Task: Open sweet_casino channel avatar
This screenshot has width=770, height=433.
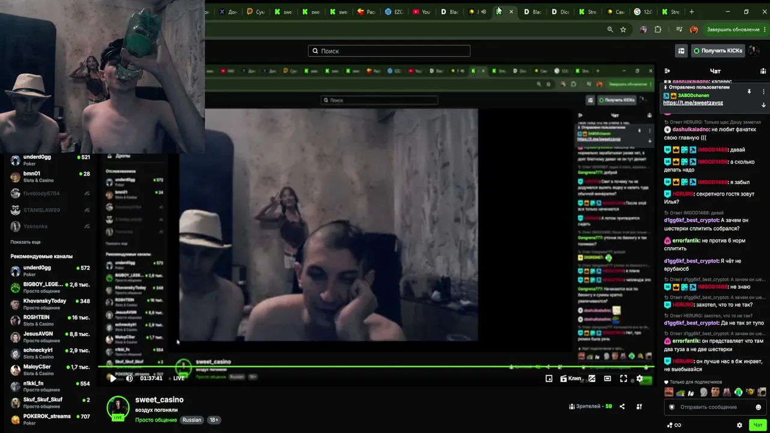Action: click(118, 408)
